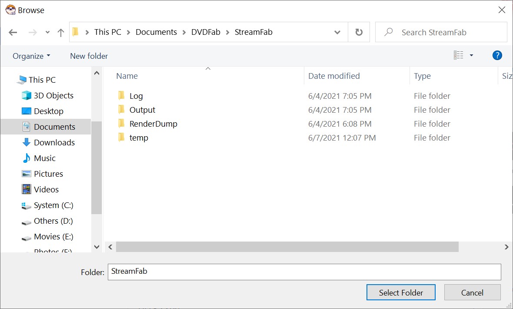Select StreamFab in address breadcrumb
This screenshot has height=309, width=513.
(253, 32)
